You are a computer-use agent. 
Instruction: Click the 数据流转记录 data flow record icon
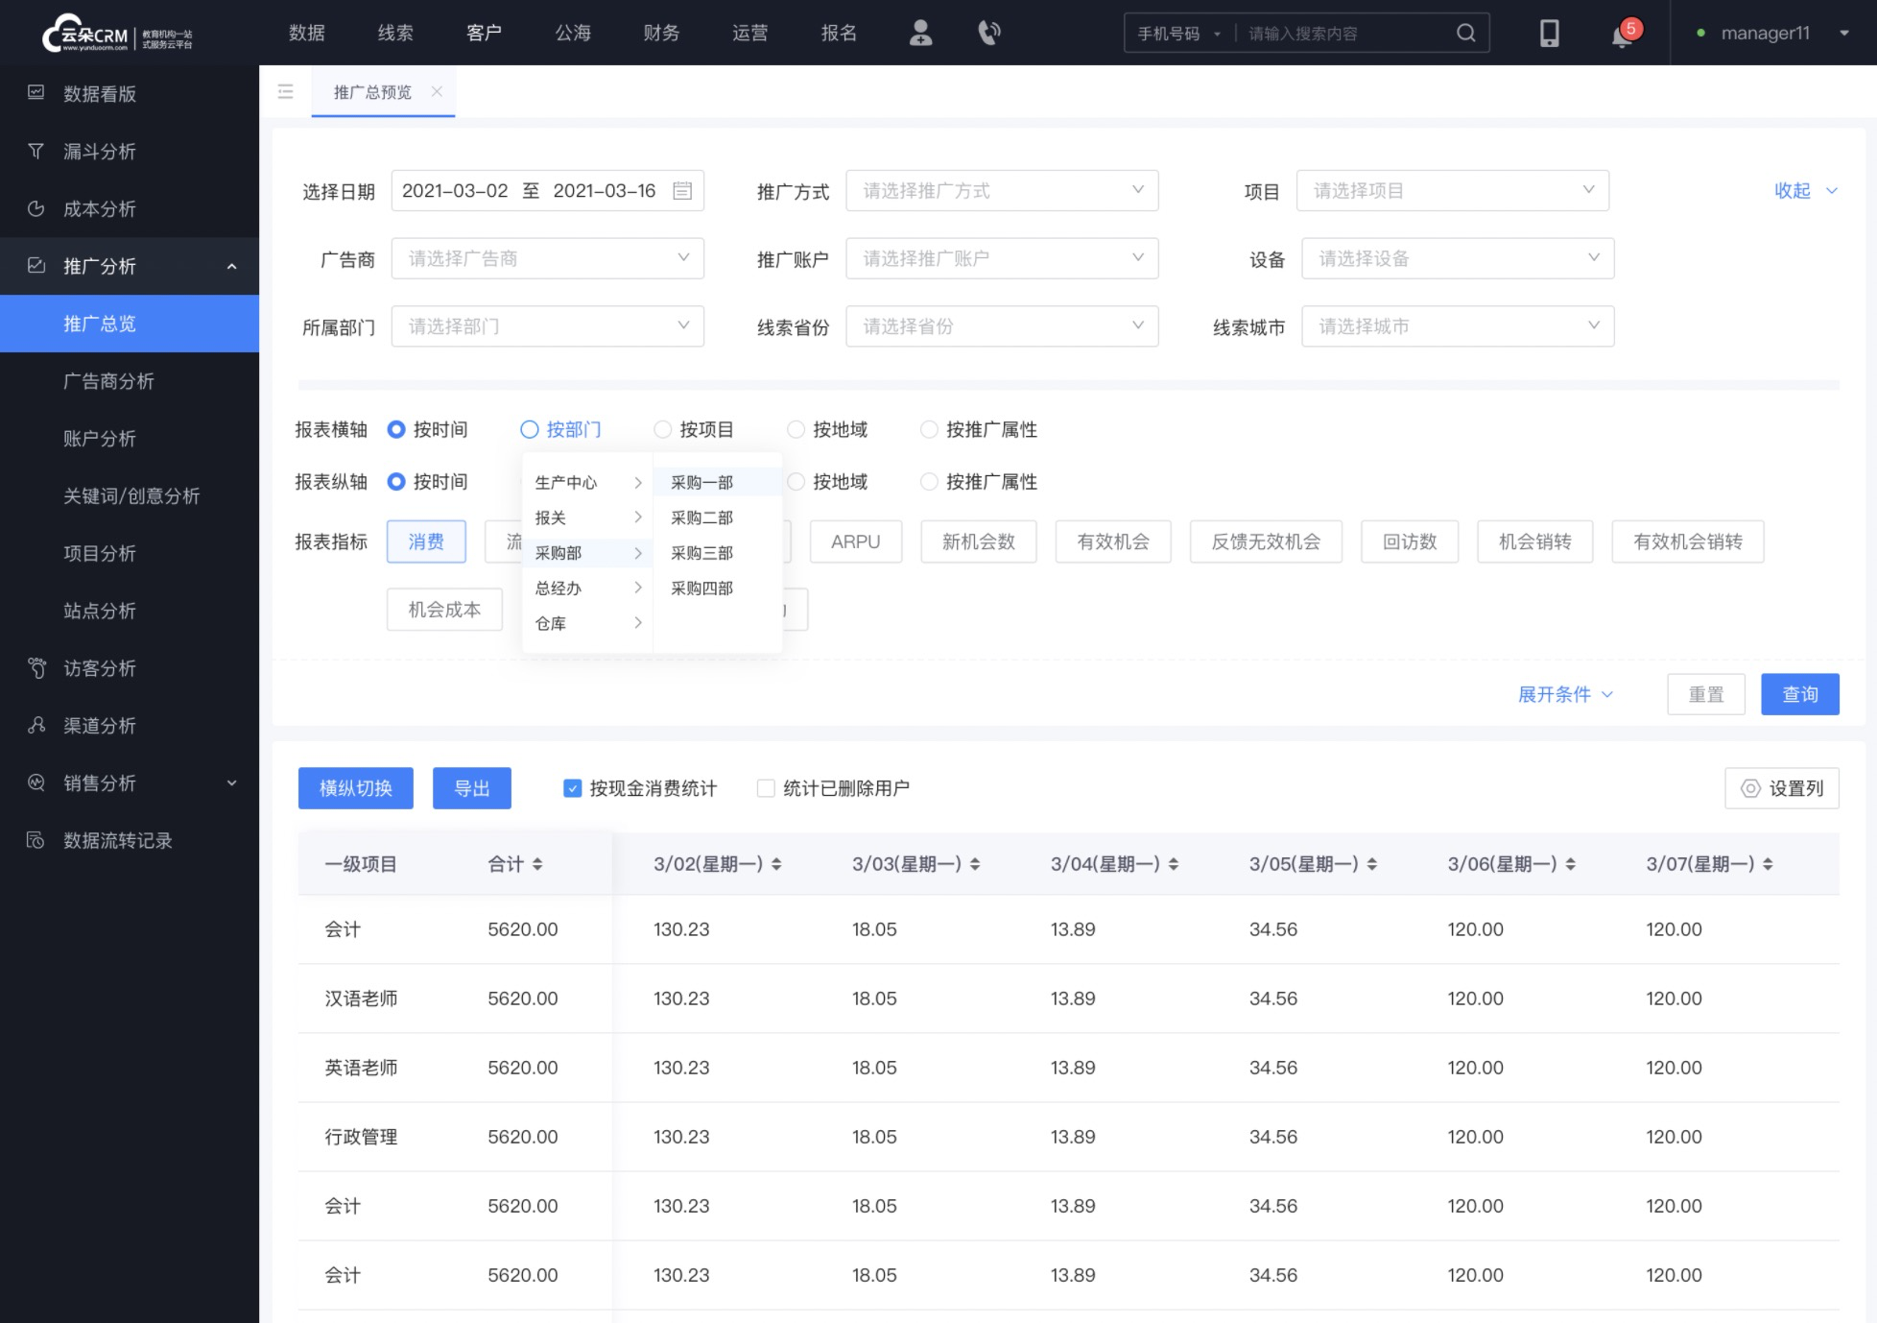pyautogui.click(x=37, y=840)
